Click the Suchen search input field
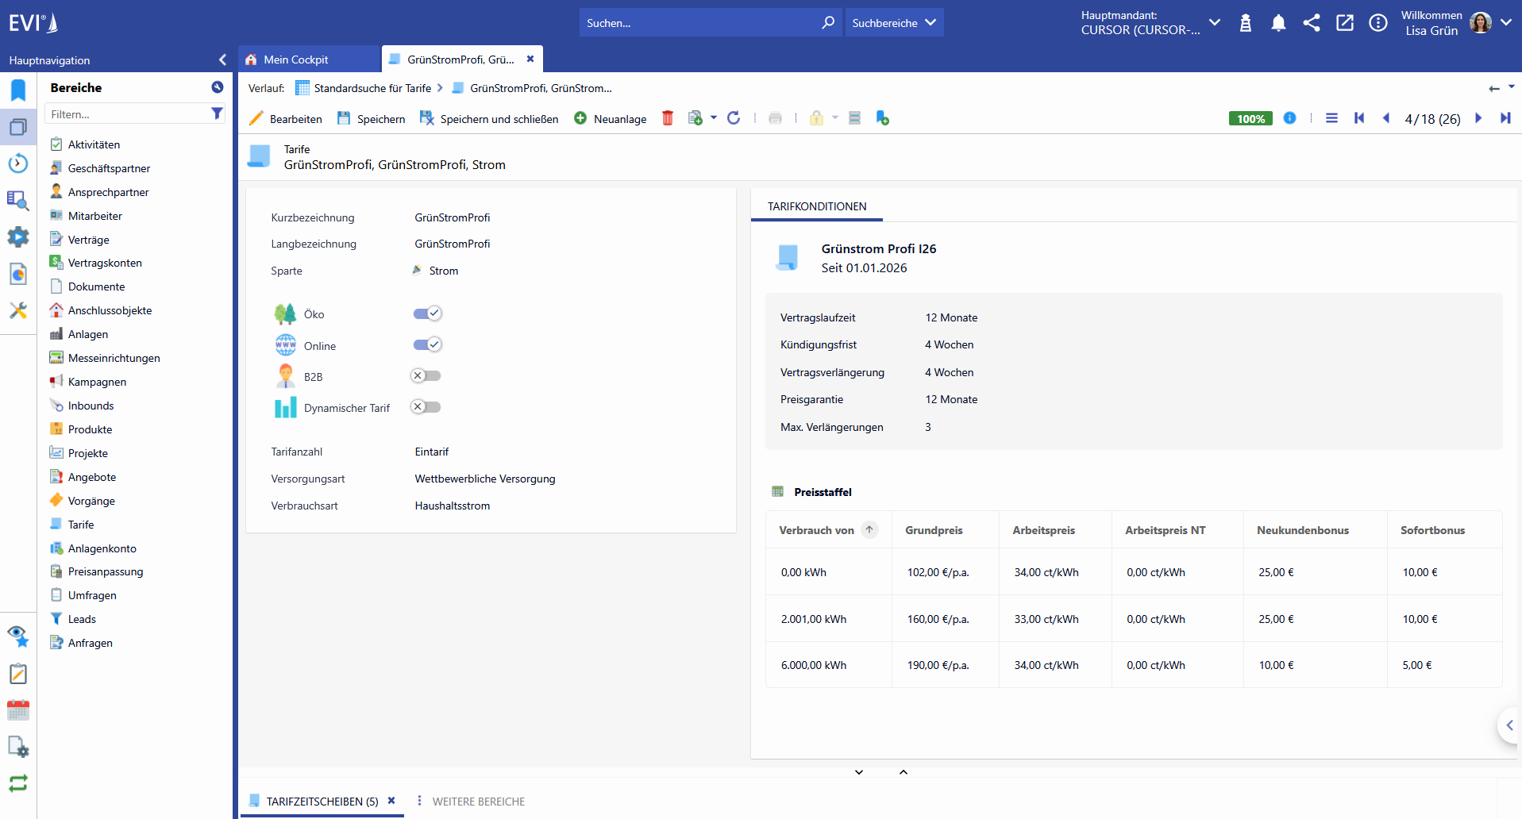 pyautogui.click(x=700, y=23)
